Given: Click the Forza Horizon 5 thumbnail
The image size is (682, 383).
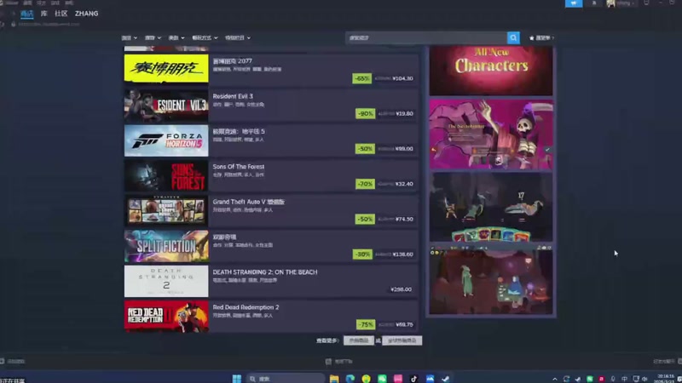Looking at the screenshot, I should click(166, 140).
